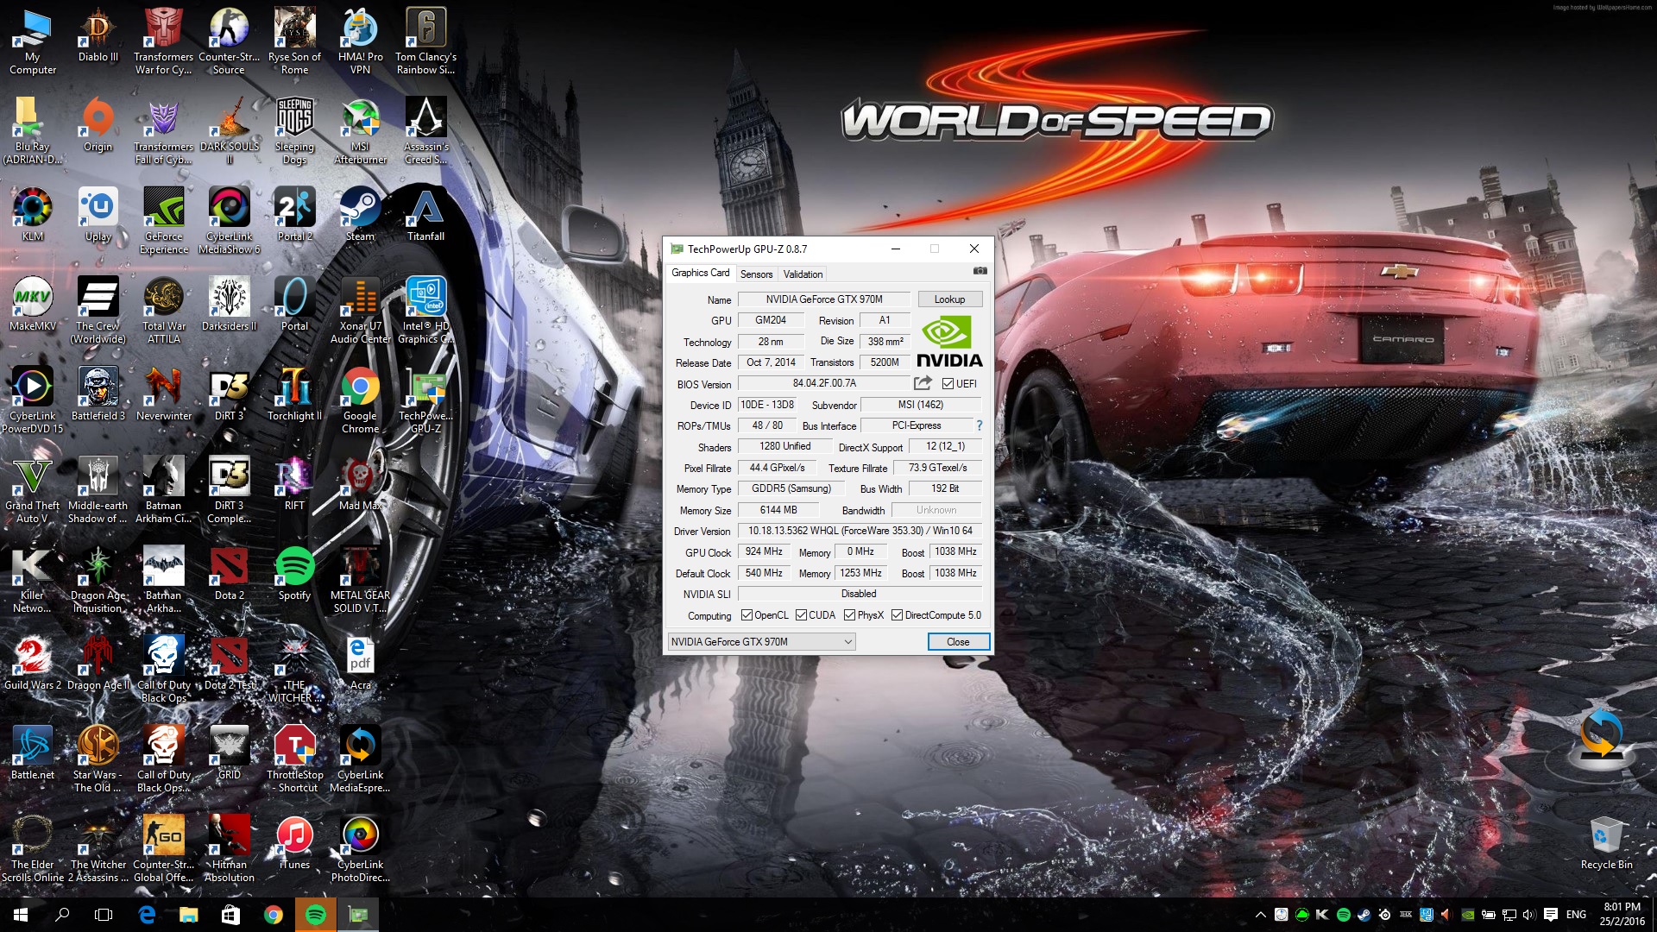Click the GPU Name field
The width and height of the screenshot is (1657, 932).
pyautogui.click(x=824, y=299)
